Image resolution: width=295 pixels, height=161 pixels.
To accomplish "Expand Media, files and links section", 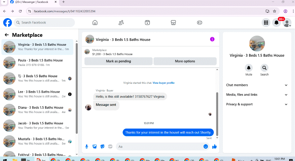I will (x=257, y=95).
